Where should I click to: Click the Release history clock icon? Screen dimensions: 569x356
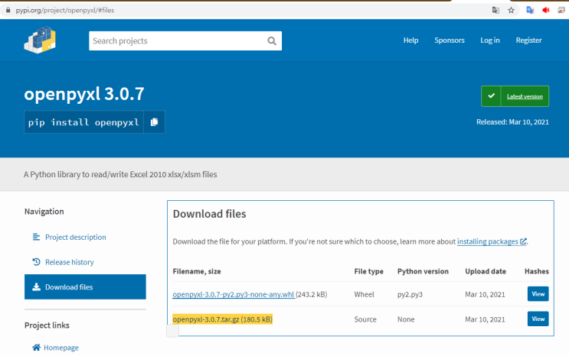36,261
